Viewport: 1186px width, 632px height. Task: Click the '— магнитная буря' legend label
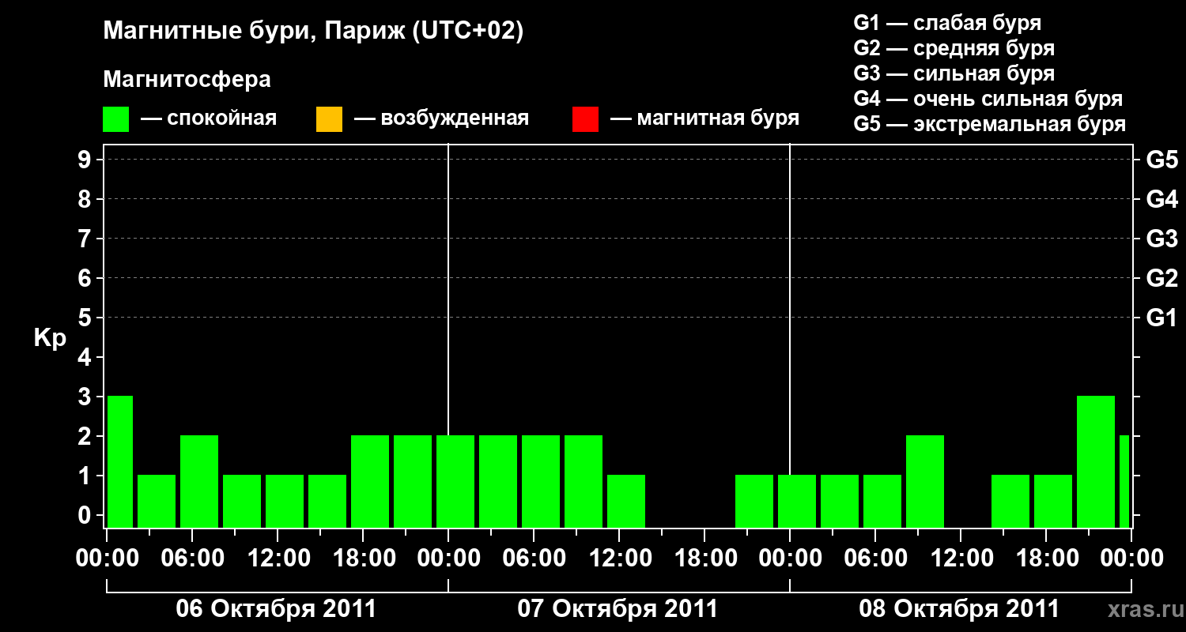click(705, 119)
